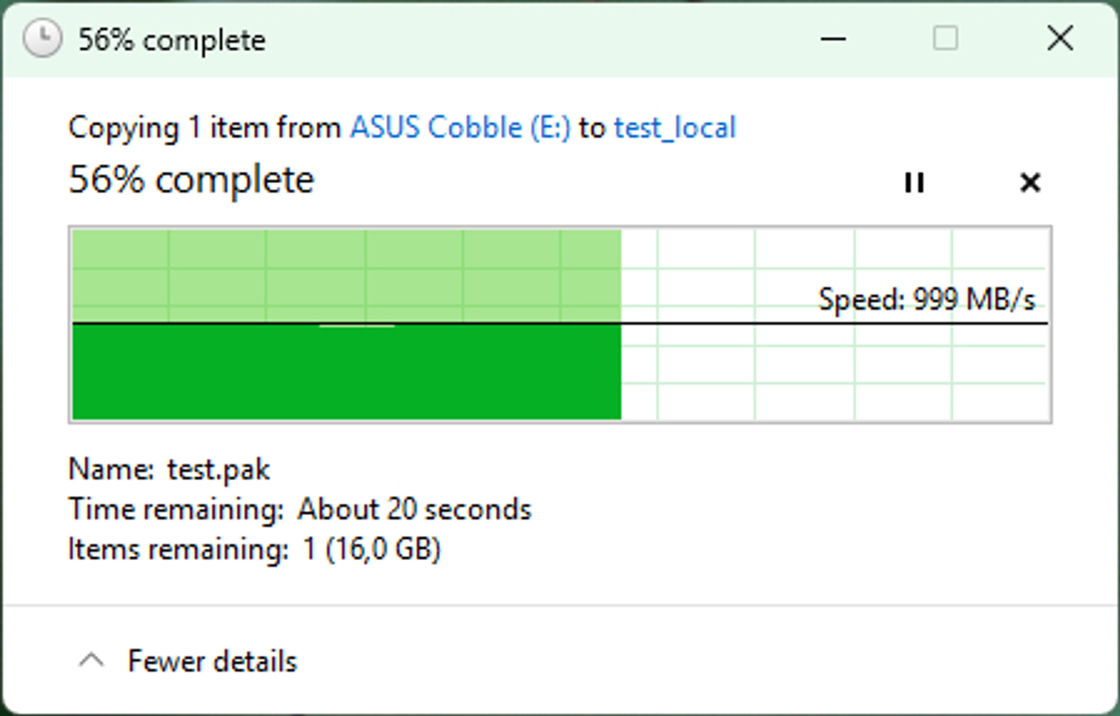Image resolution: width=1120 pixels, height=716 pixels.
Task: Click the Fewer details label
Action: [x=212, y=661]
